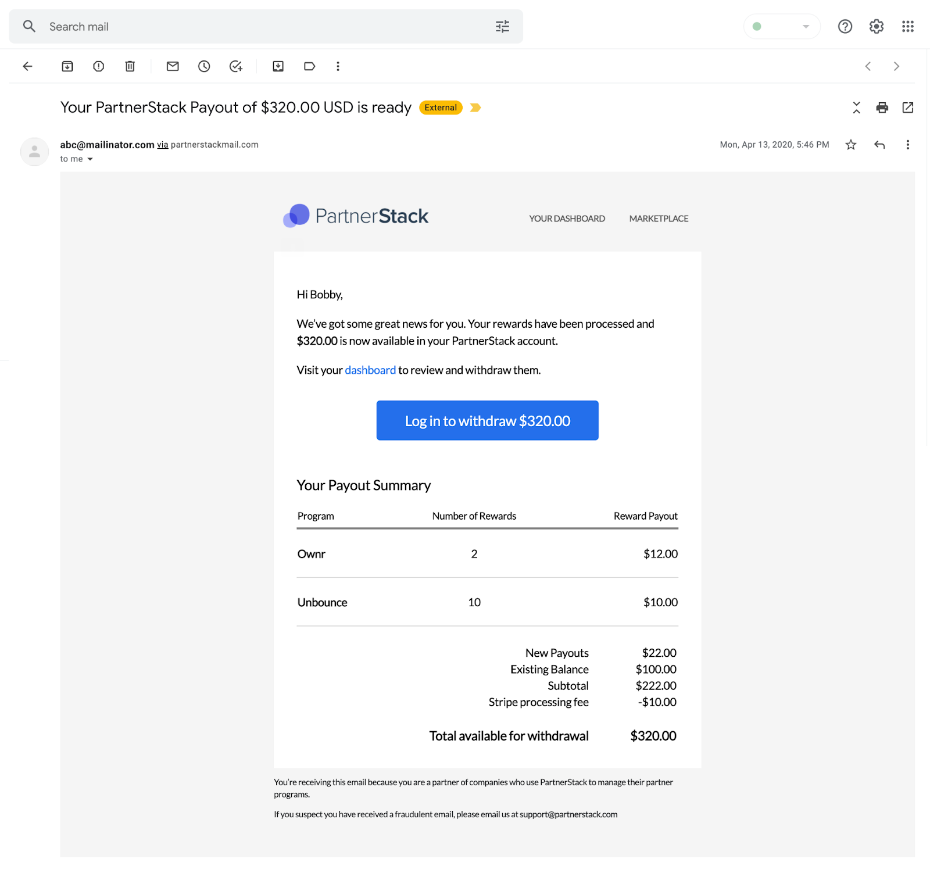Follow the blue dashboard link
930x873 pixels.
tap(370, 370)
